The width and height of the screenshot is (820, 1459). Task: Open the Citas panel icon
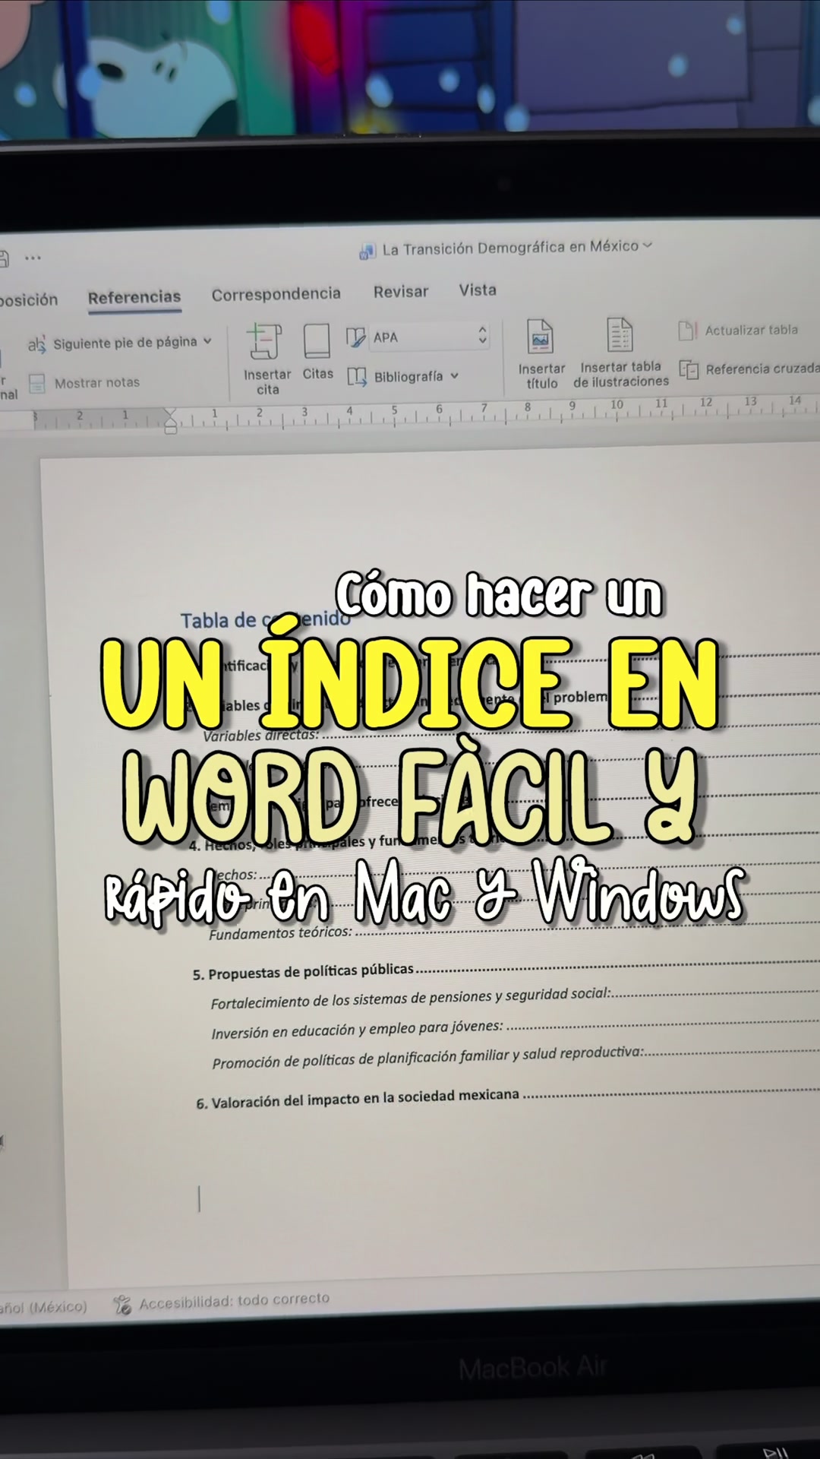pos(317,342)
